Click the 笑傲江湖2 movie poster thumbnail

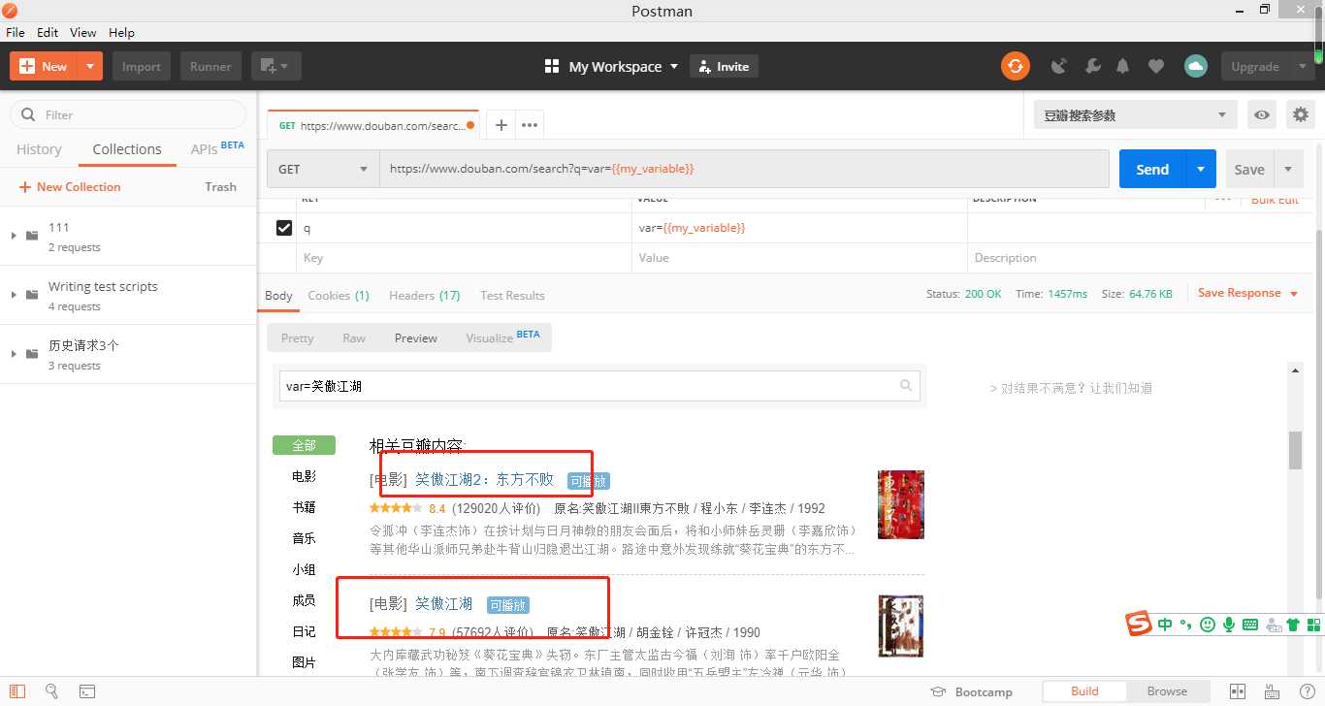coord(900,504)
